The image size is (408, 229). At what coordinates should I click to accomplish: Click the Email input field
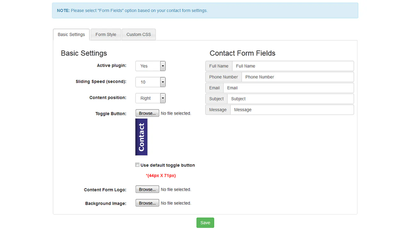coord(288,88)
